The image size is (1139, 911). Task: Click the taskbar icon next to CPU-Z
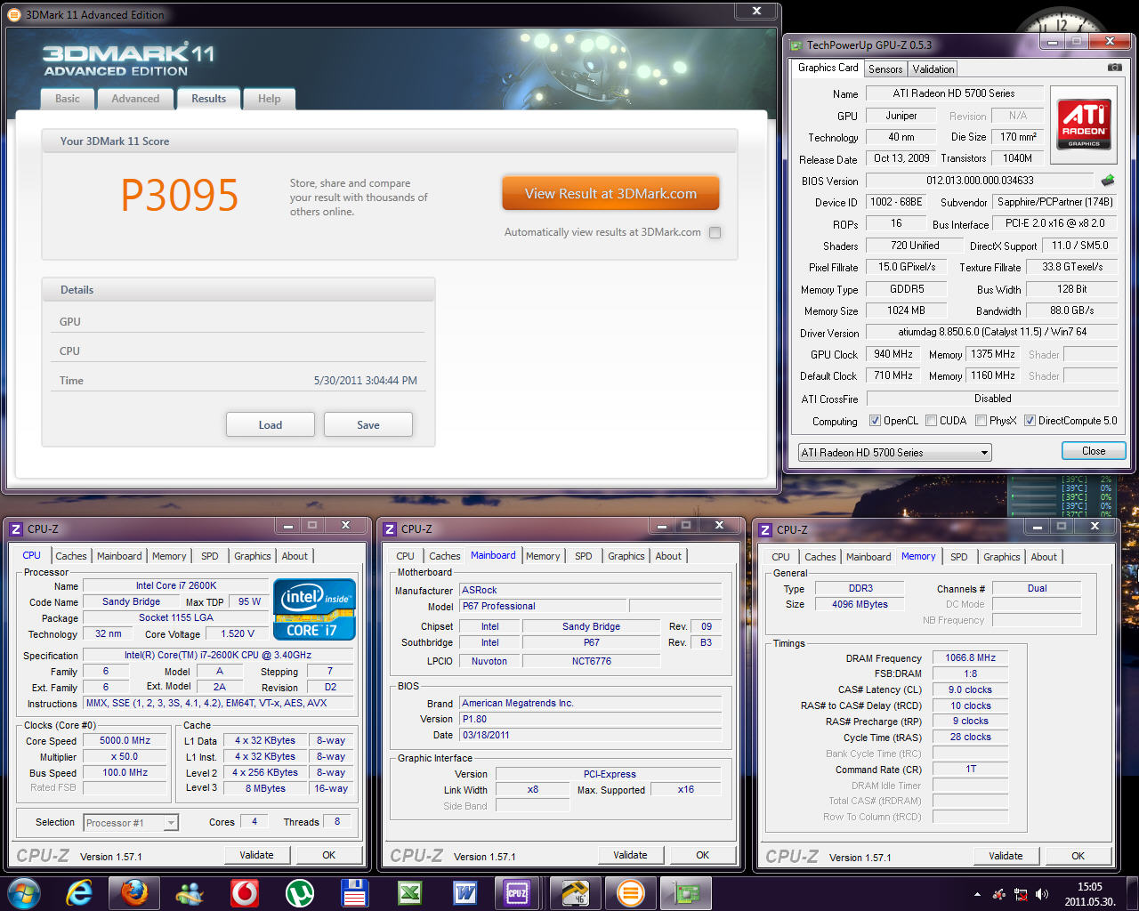point(575,893)
